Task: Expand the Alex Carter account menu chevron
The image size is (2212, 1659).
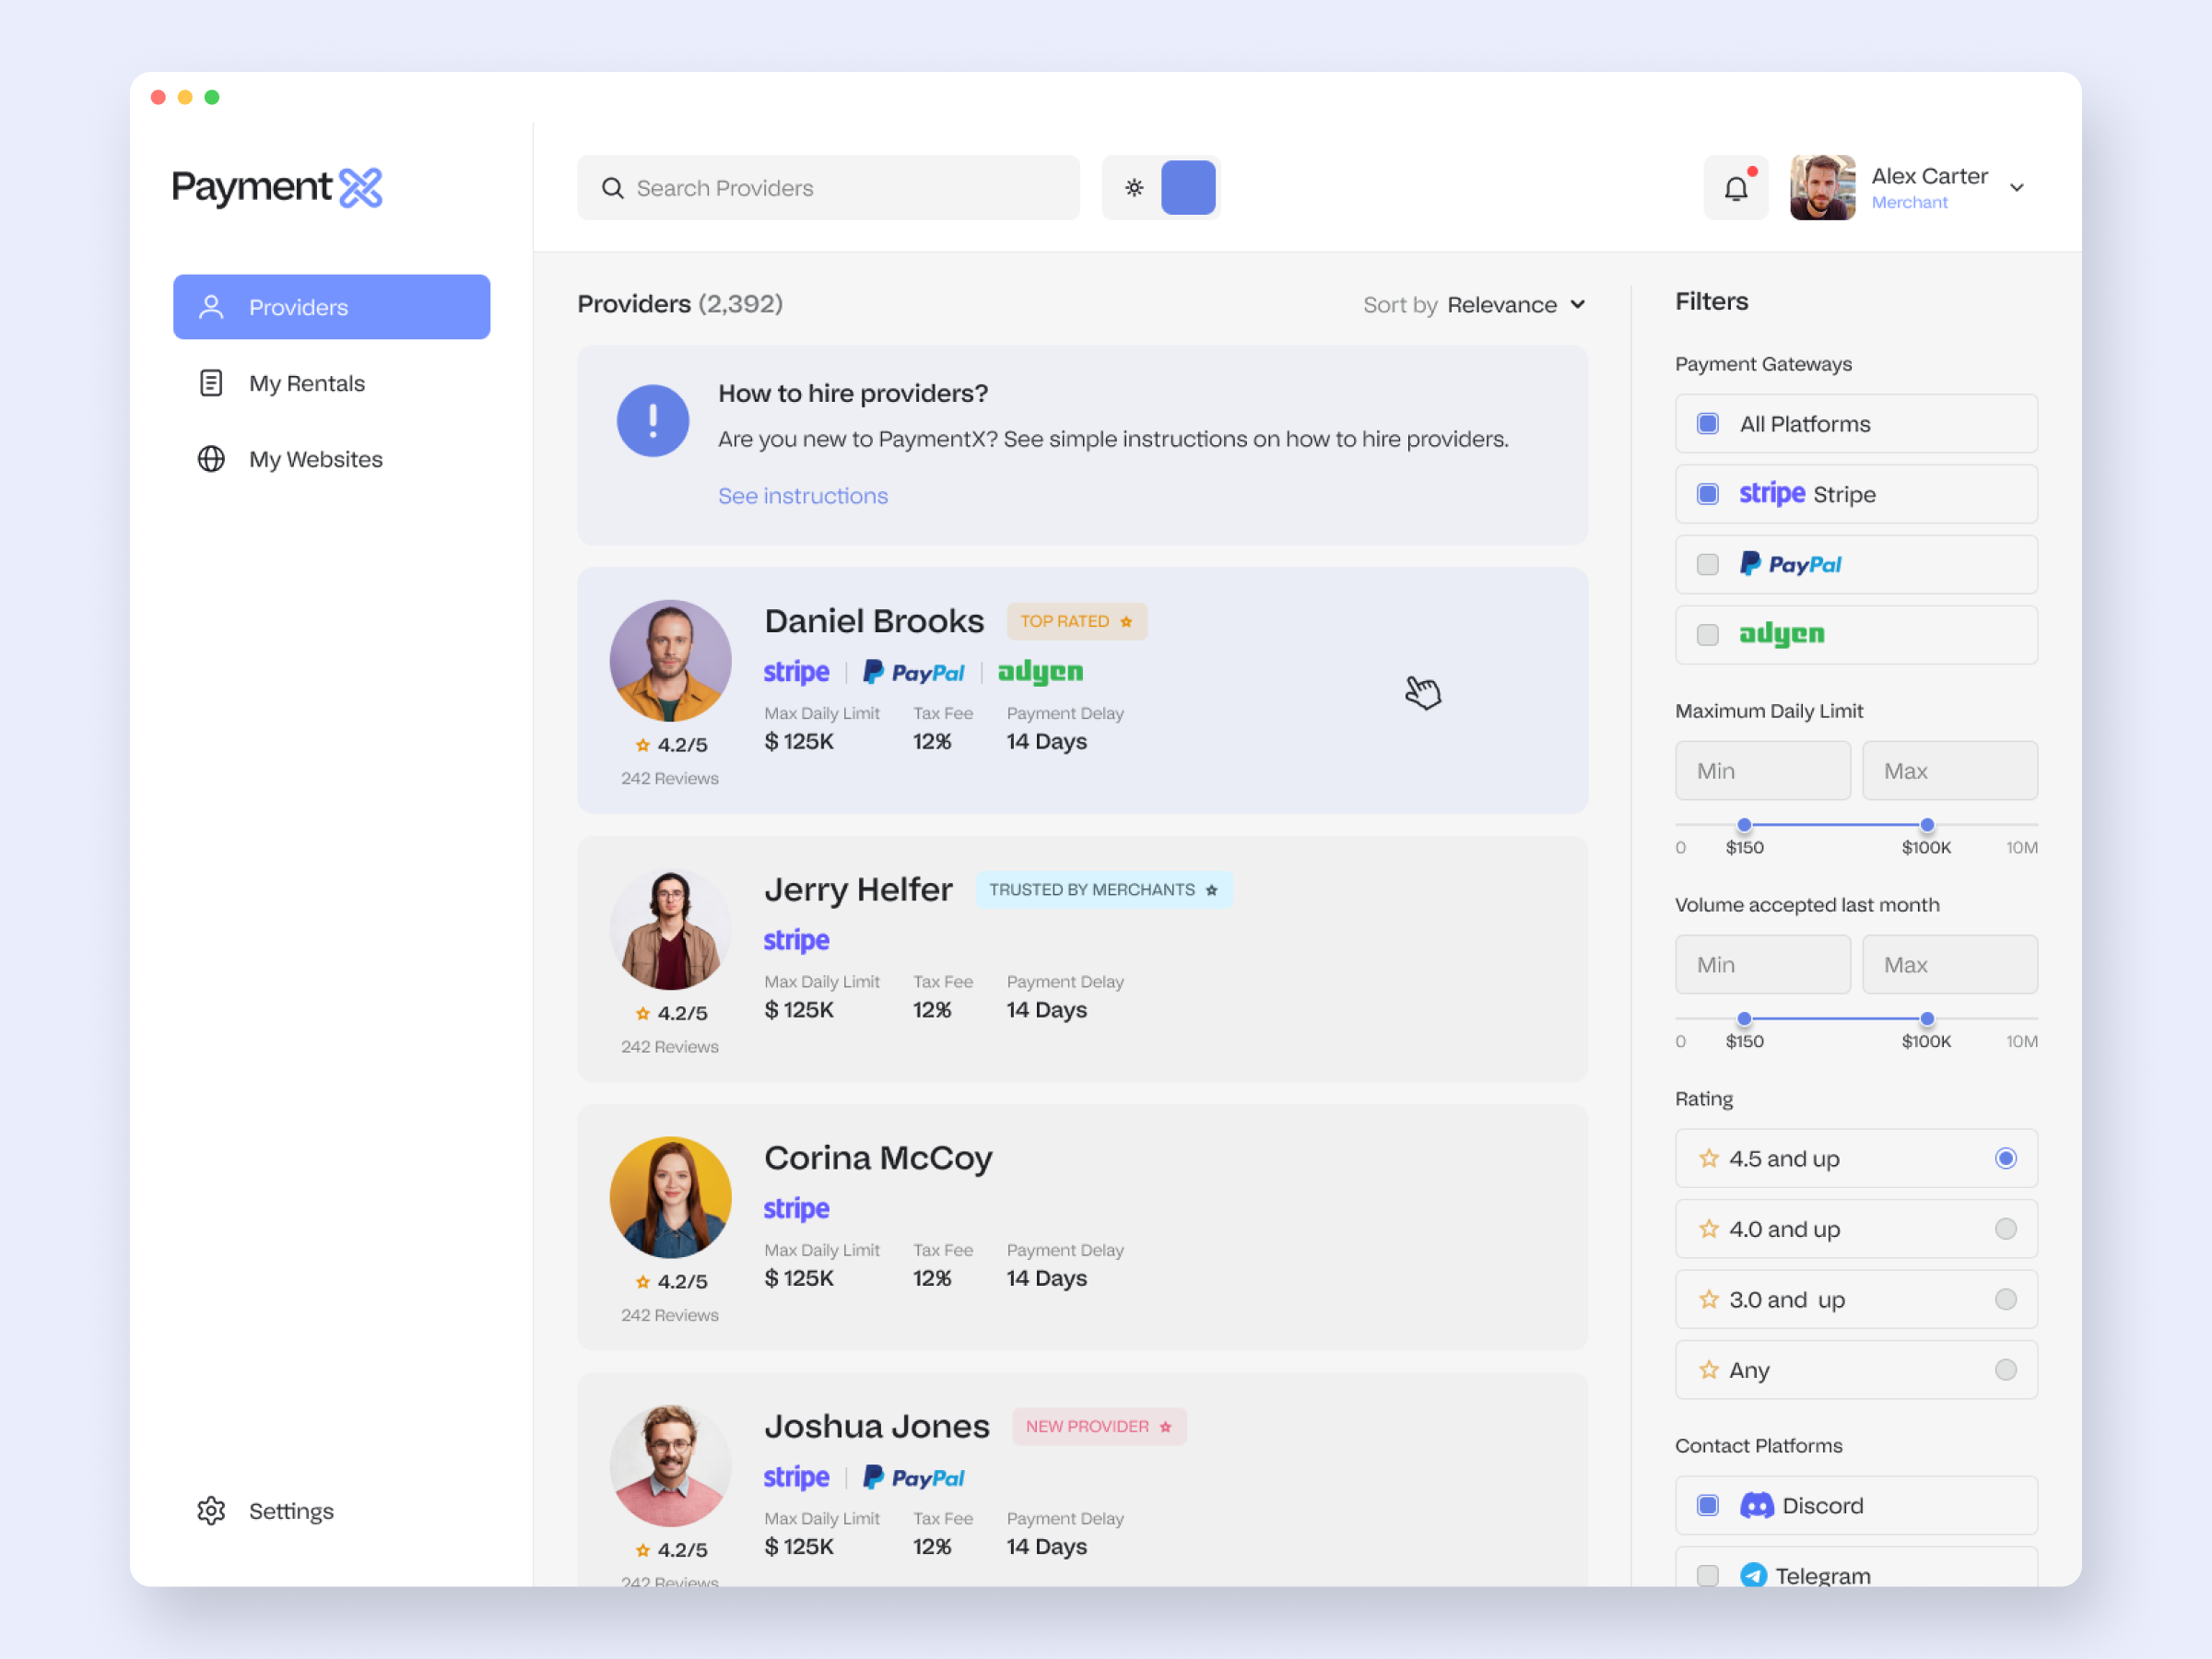Action: [x=2017, y=188]
